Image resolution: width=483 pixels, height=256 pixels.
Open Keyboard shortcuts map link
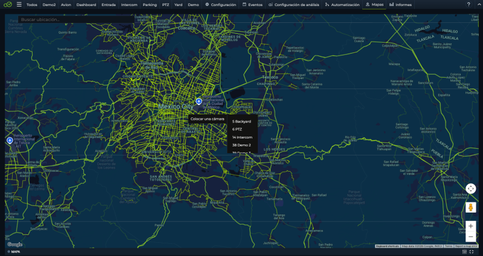[x=388, y=246]
